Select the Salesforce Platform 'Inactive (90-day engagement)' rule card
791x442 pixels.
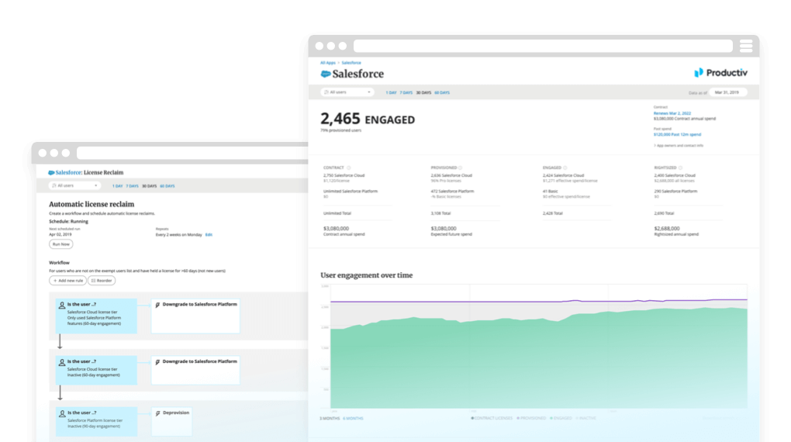point(96,421)
